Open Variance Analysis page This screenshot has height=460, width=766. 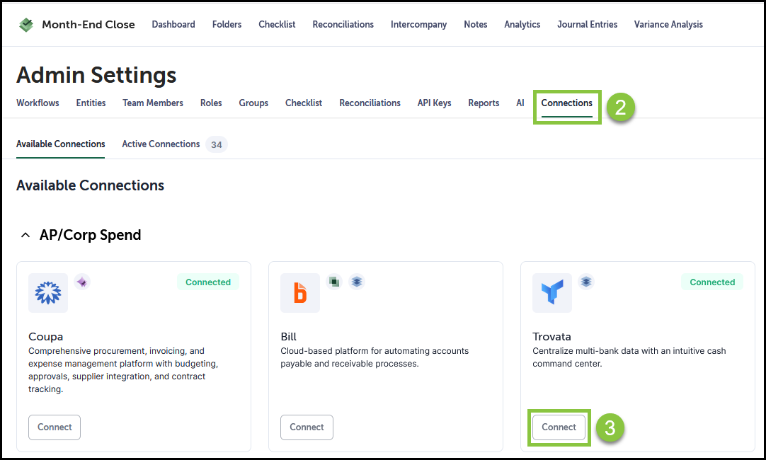coord(668,25)
